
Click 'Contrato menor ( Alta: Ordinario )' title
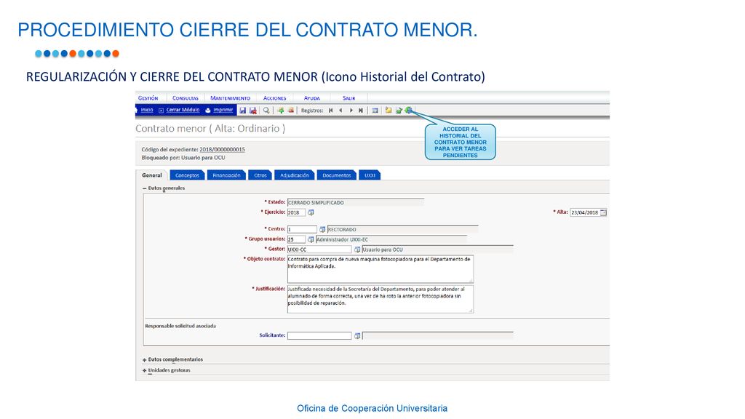tap(210, 128)
